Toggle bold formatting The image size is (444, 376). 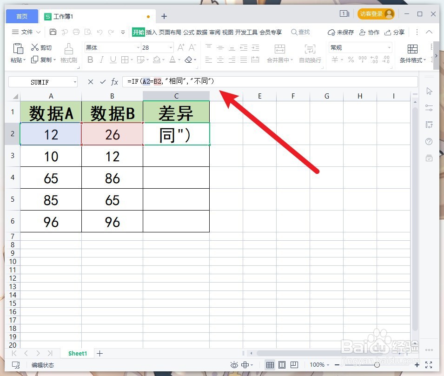pos(90,60)
